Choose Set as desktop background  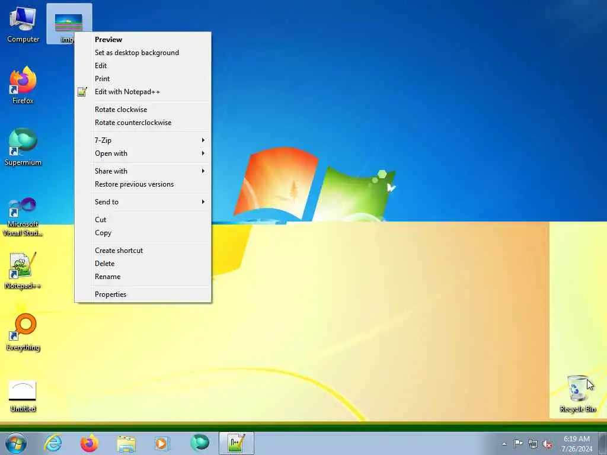143,53
